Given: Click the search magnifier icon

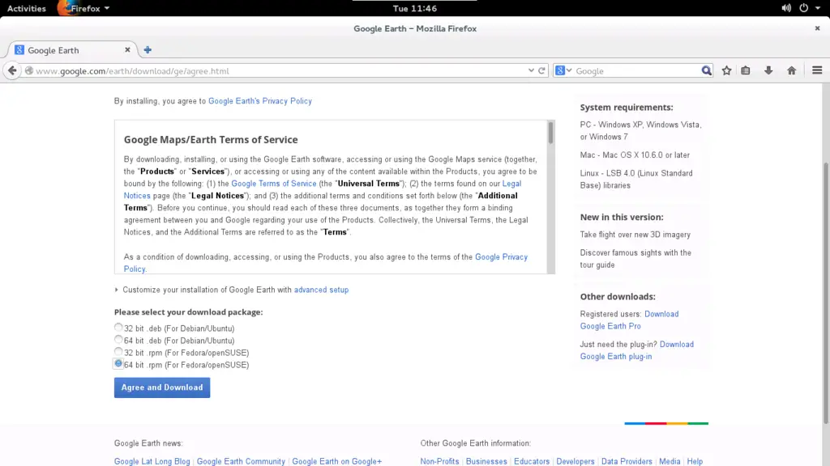Looking at the screenshot, I should click(x=707, y=70).
